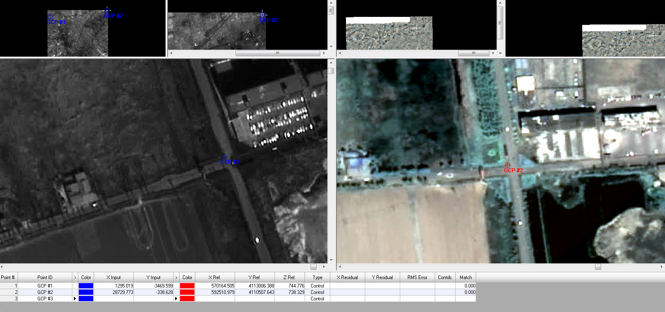Click the 'GCP #1' Point ID cell
665x312 pixels.
point(45,286)
